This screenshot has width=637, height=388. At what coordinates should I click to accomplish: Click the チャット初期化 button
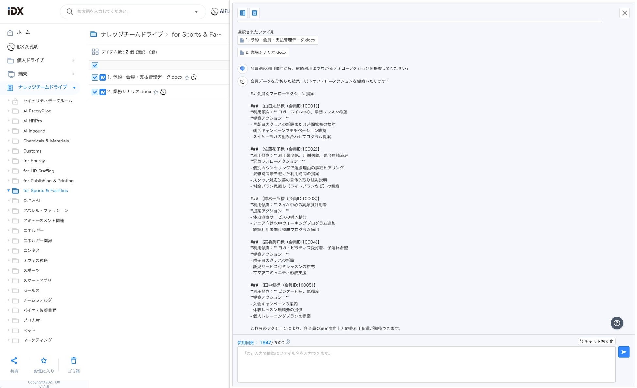(x=596, y=341)
